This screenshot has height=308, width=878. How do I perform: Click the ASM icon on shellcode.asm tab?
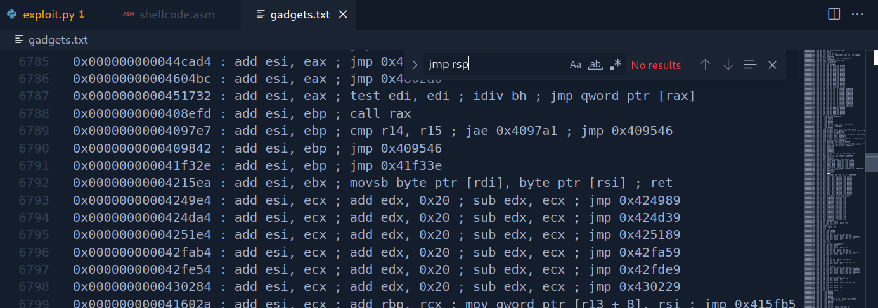tap(128, 15)
